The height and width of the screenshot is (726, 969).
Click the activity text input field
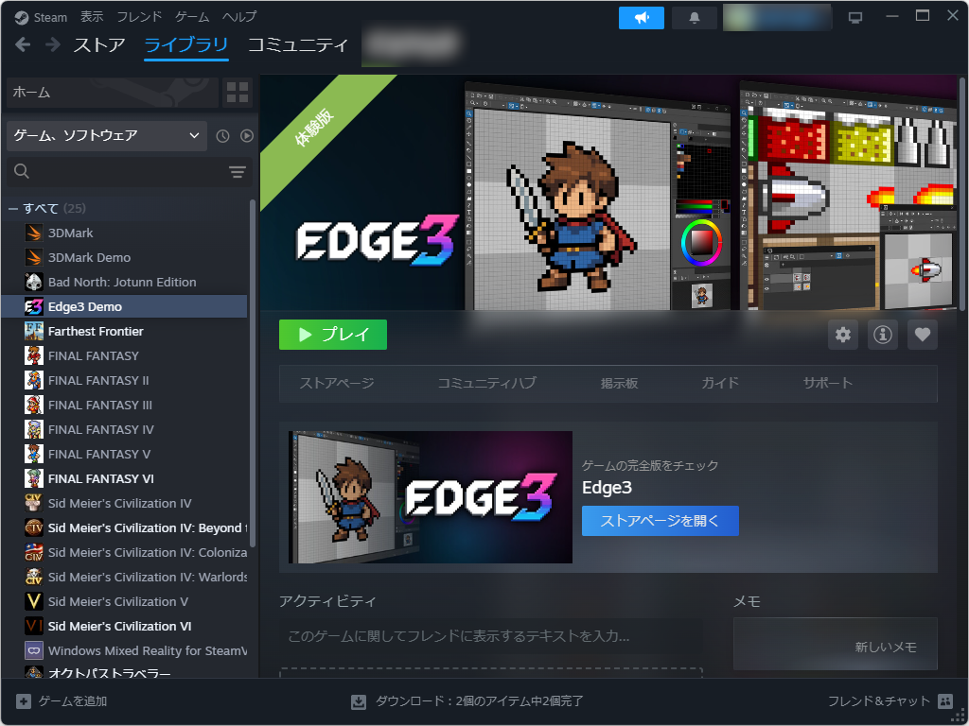point(491,636)
